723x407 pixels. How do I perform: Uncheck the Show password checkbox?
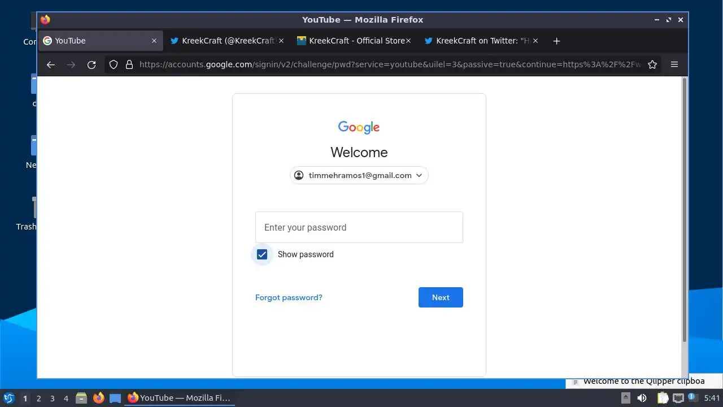point(262,254)
